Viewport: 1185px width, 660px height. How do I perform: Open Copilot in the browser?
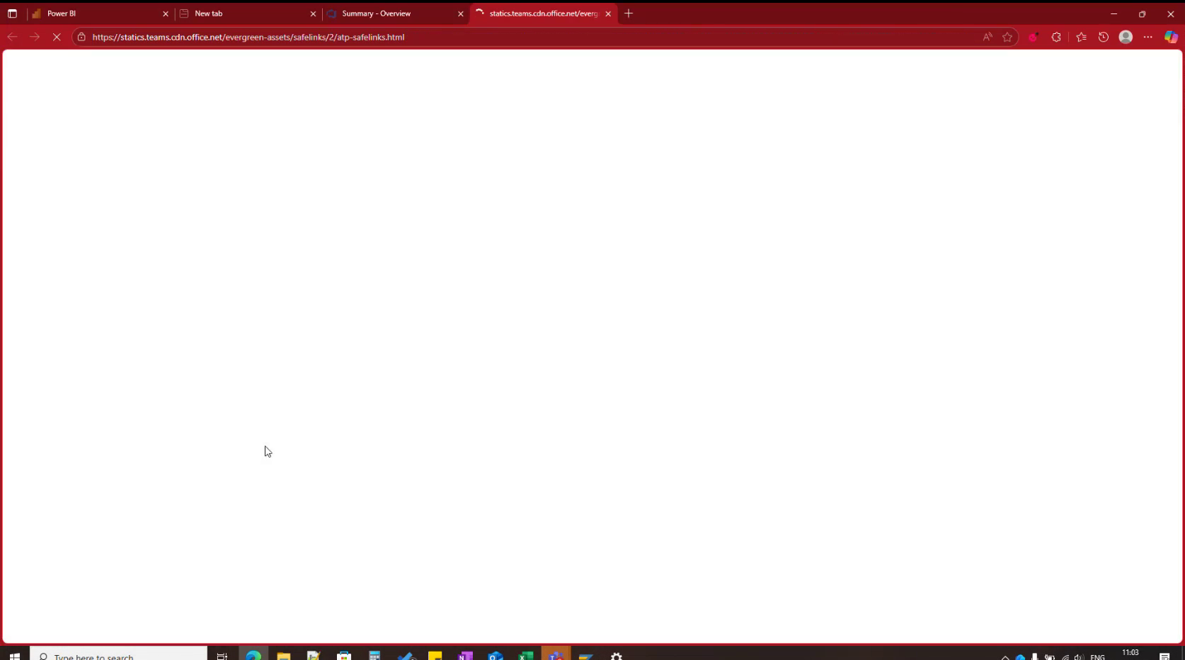1172,37
